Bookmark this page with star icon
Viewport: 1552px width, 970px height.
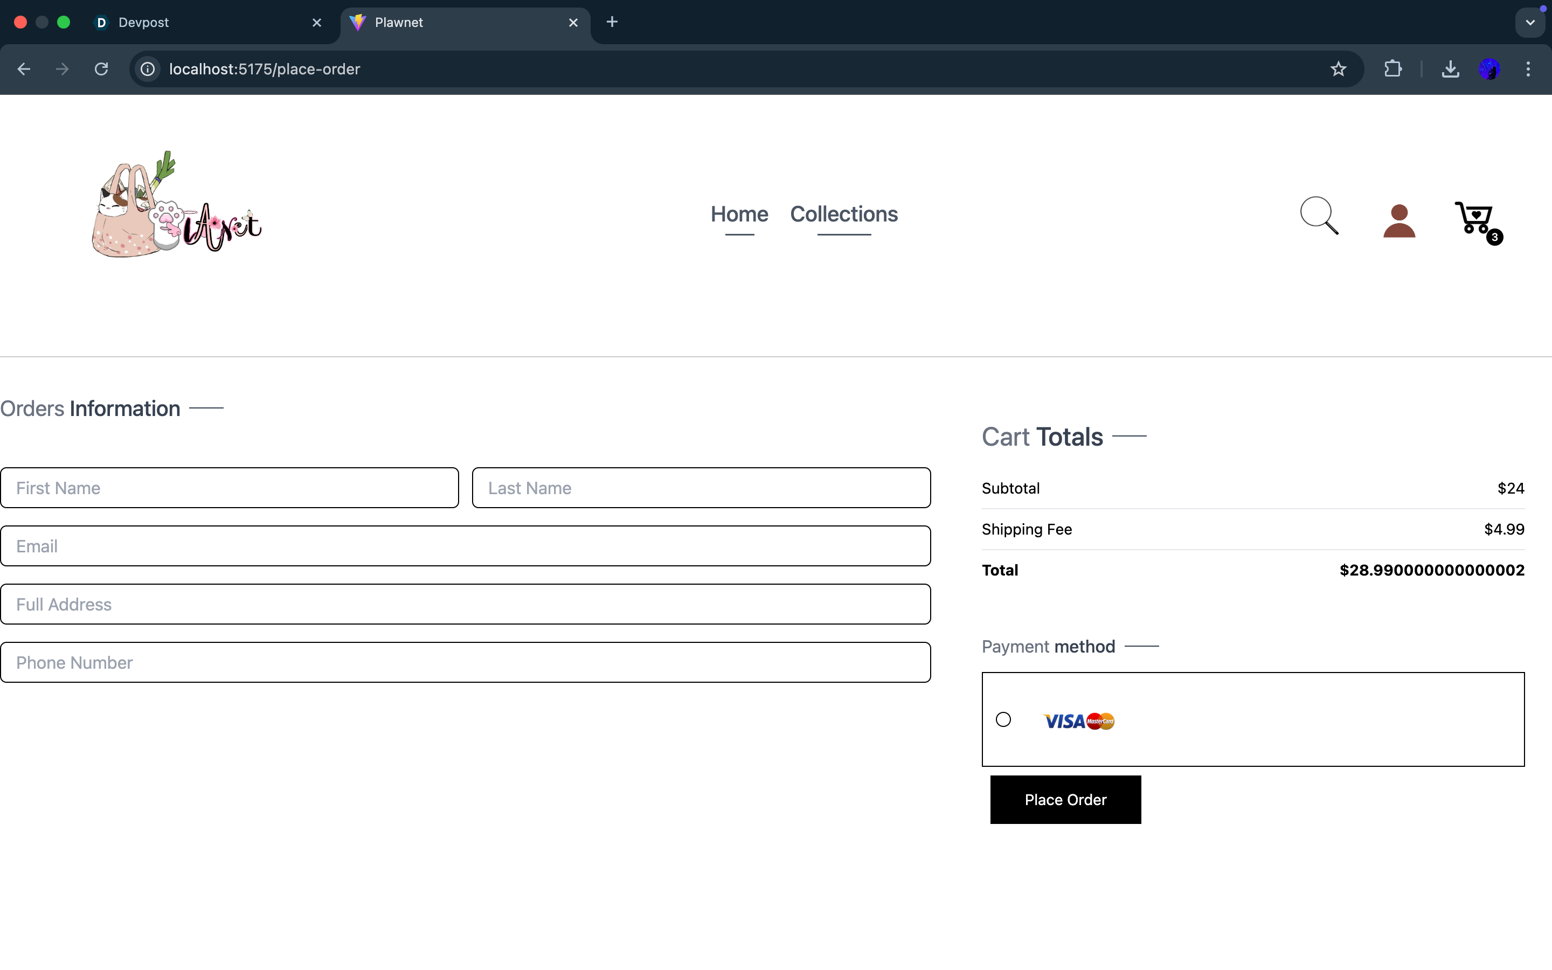1338,70
